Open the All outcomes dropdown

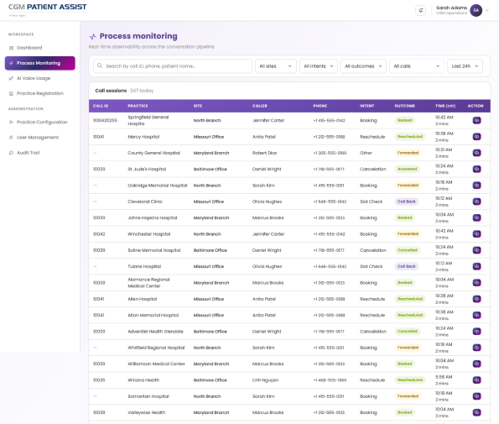363,66
